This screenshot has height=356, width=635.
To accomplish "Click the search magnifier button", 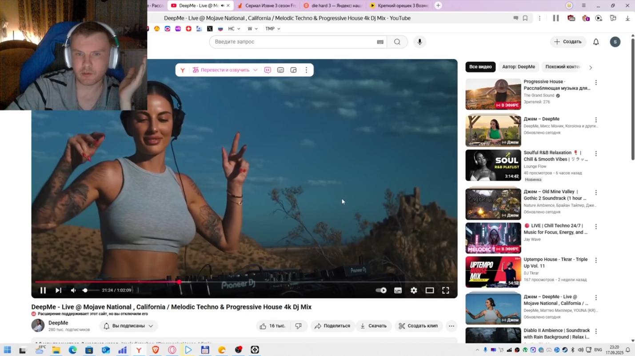I will coord(397,42).
